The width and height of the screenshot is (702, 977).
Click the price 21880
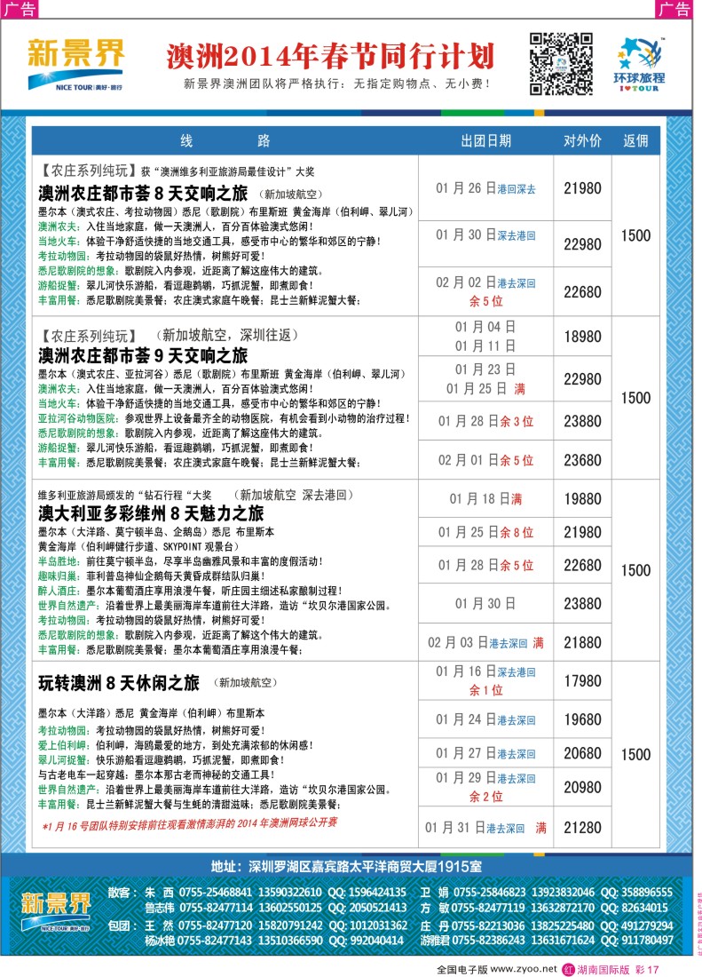pos(582,642)
